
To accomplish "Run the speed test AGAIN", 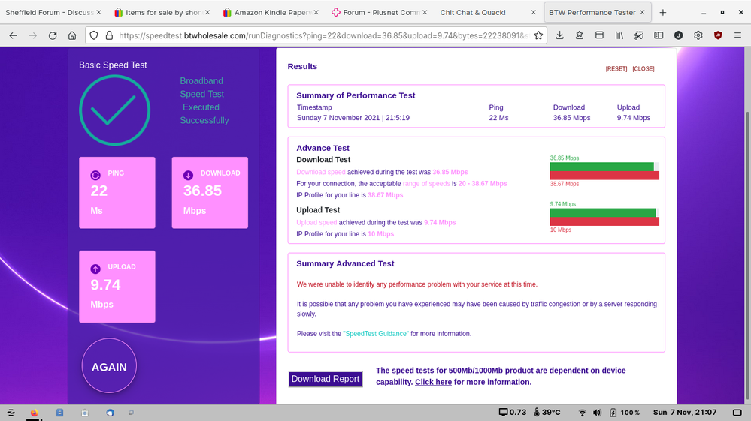I will tap(109, 366).
